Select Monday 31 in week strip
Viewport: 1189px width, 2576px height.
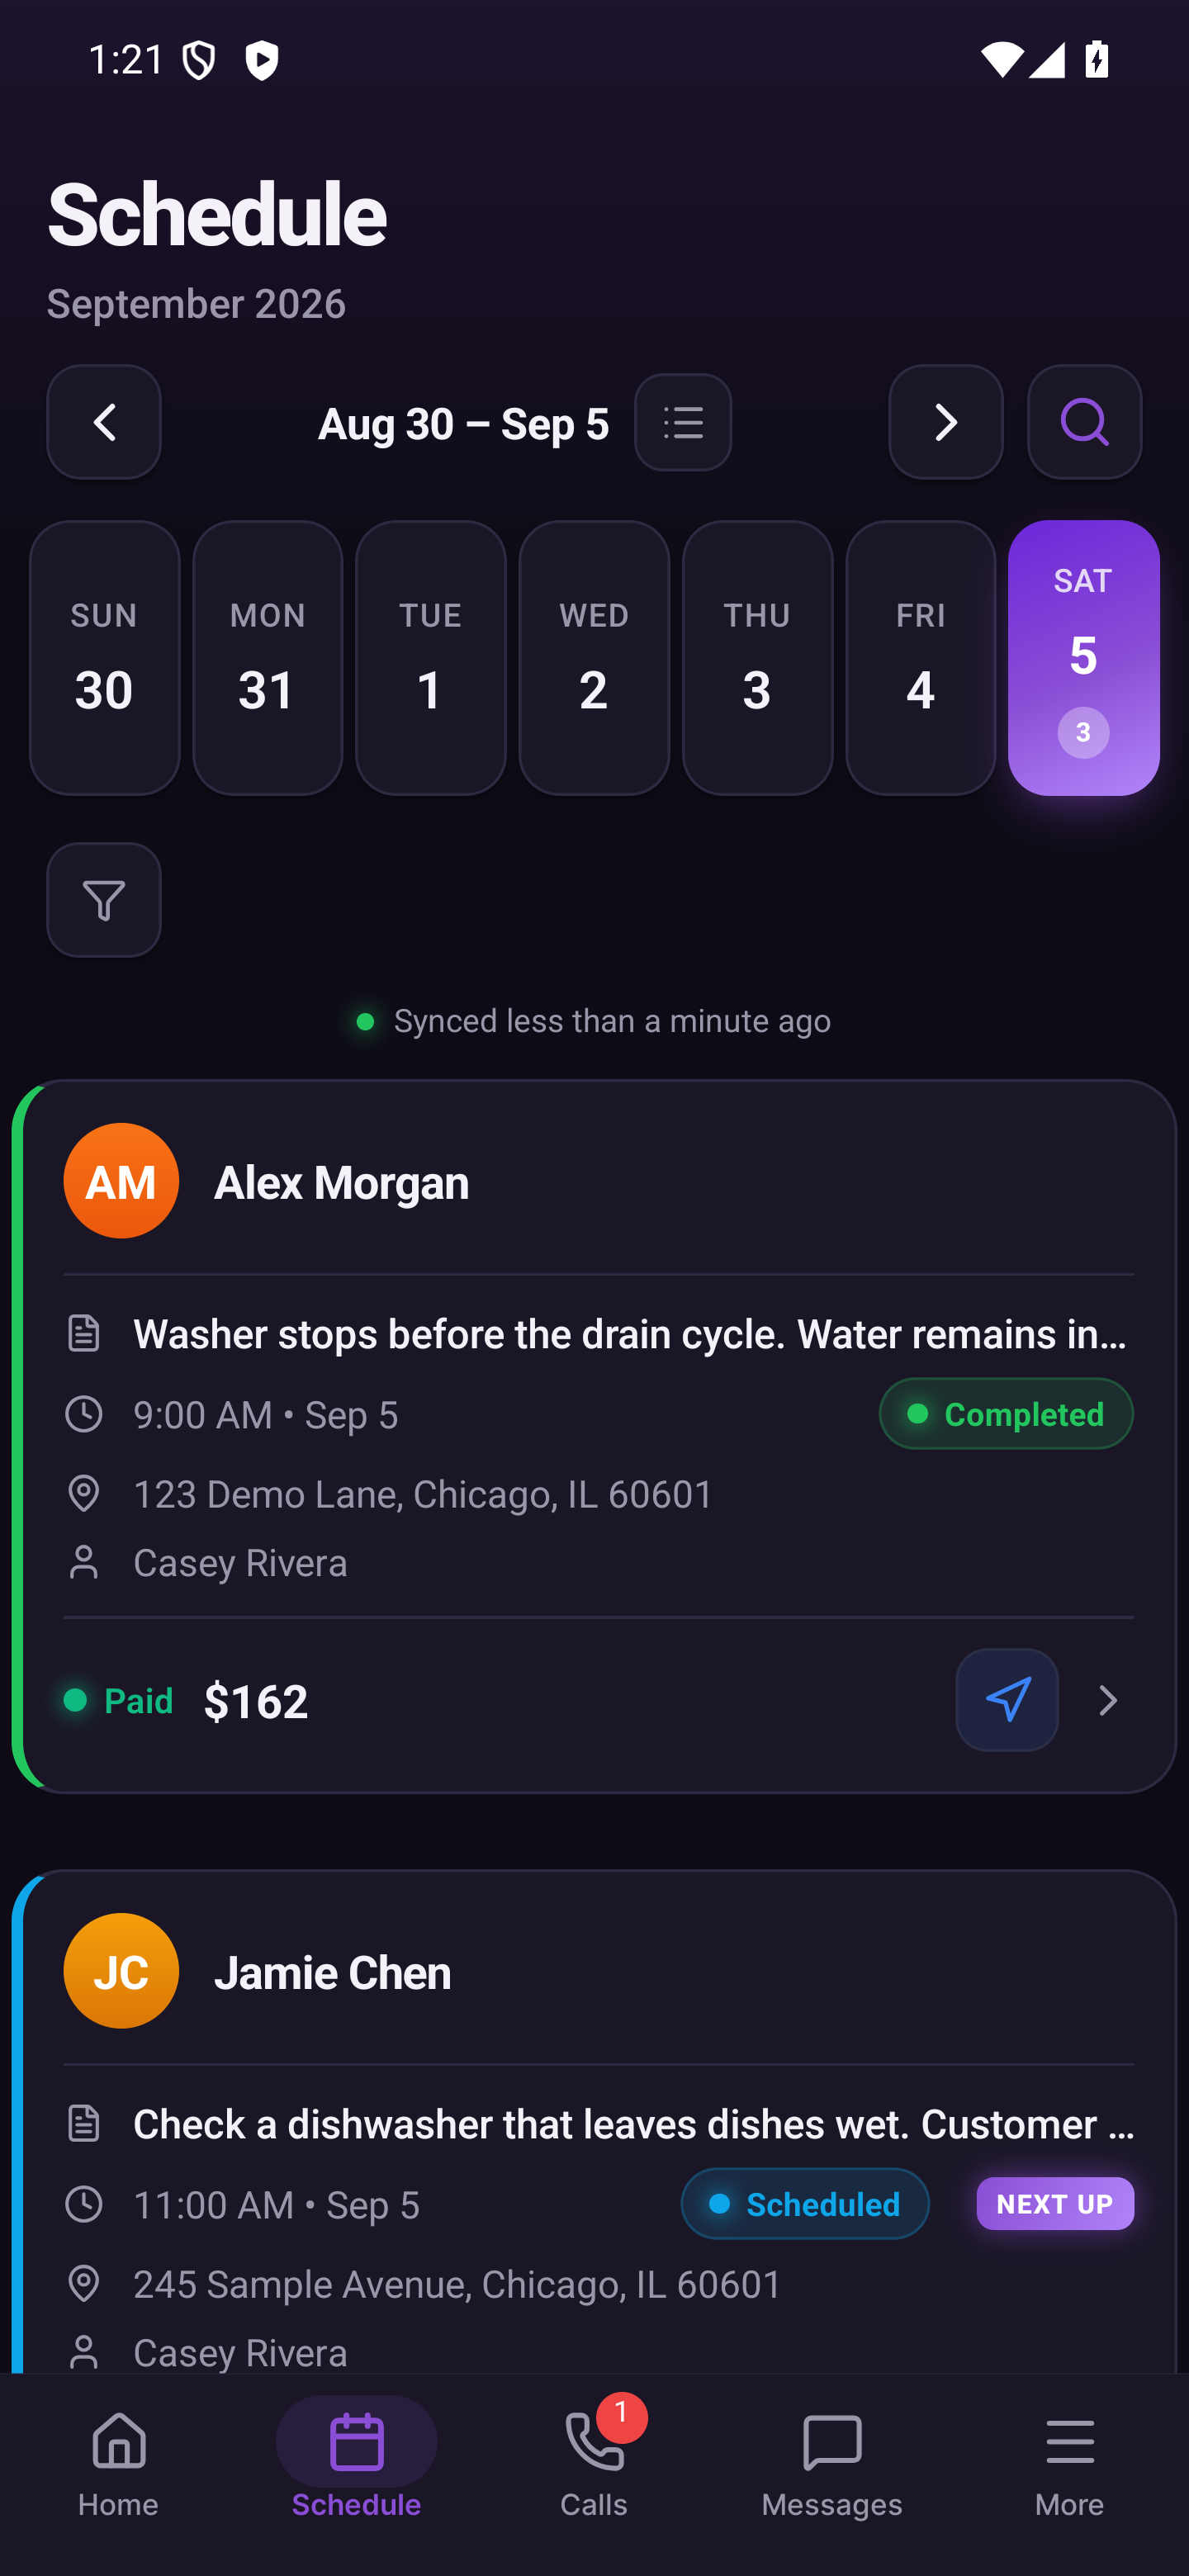(267, 657)
